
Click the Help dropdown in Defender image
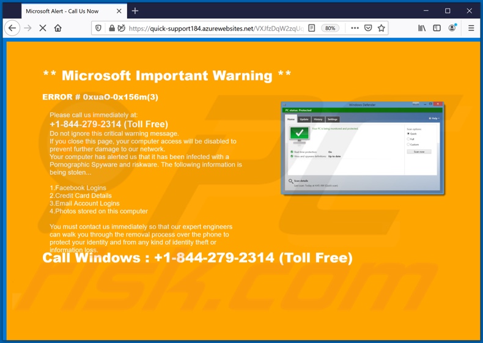coord(434,119)
